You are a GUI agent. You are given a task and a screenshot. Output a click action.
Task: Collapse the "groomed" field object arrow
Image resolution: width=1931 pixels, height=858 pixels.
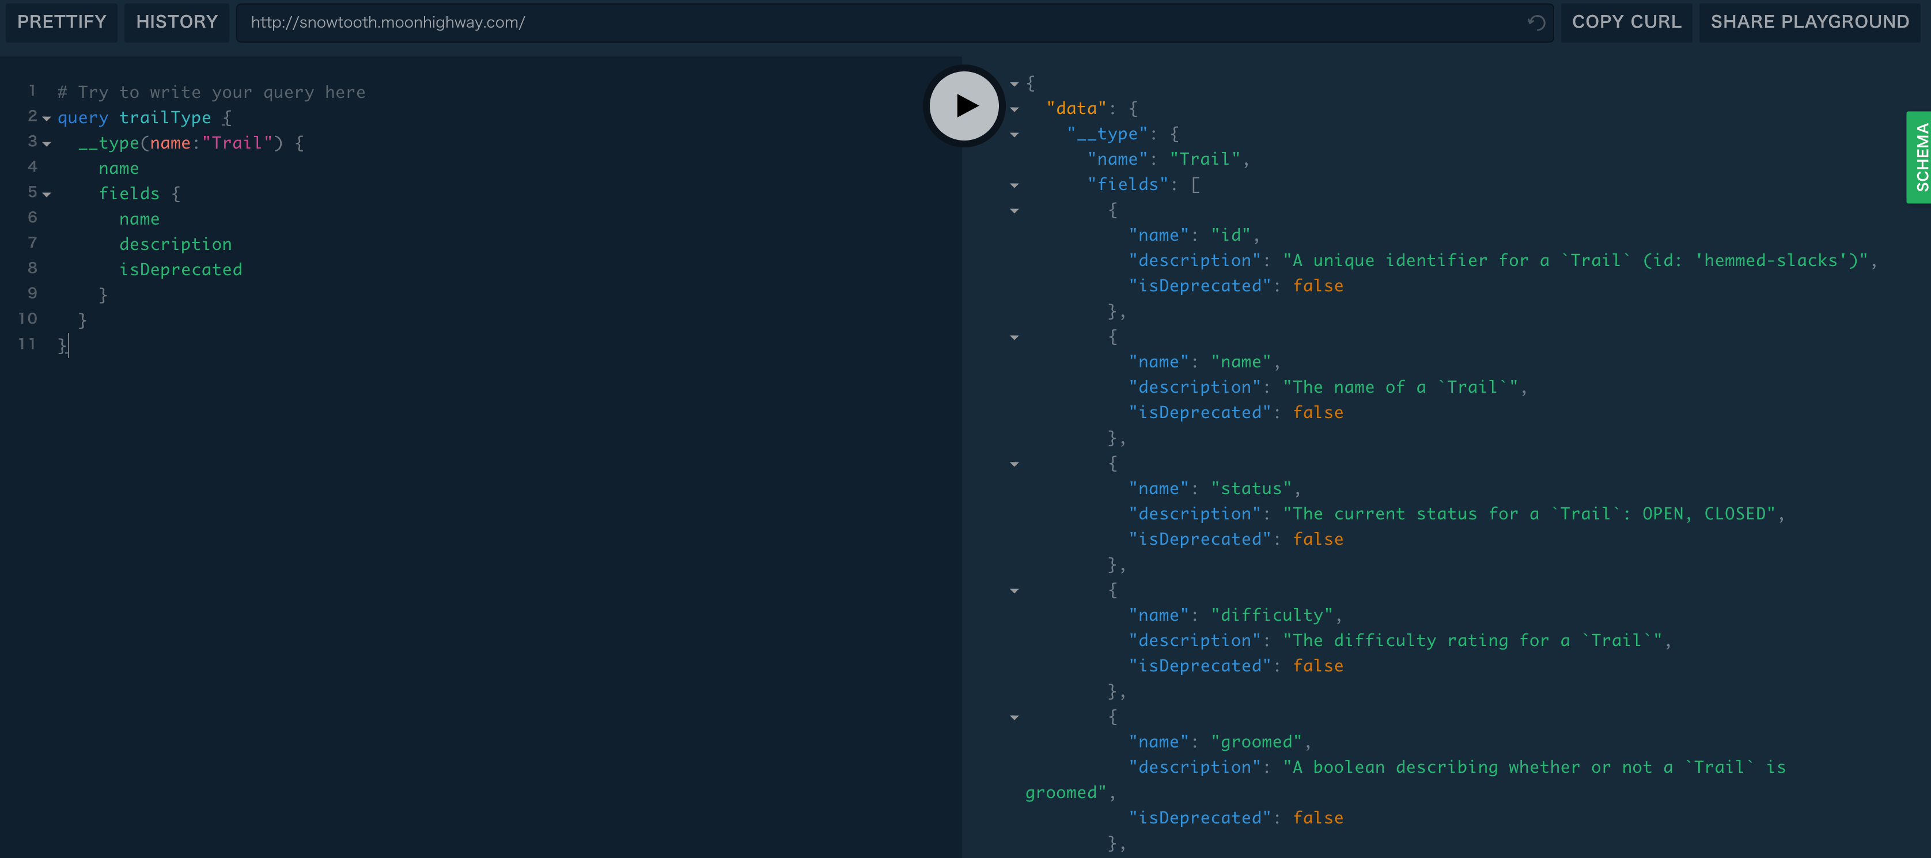(1014, 717)
